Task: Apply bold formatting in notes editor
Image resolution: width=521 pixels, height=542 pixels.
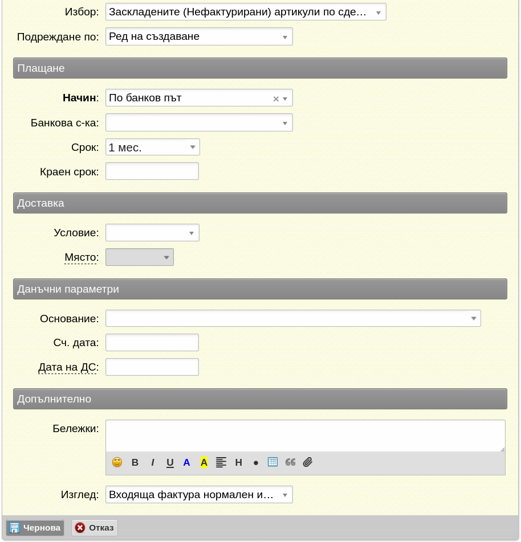Action: point(135,462)
